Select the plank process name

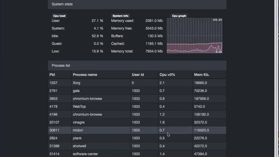77,138
